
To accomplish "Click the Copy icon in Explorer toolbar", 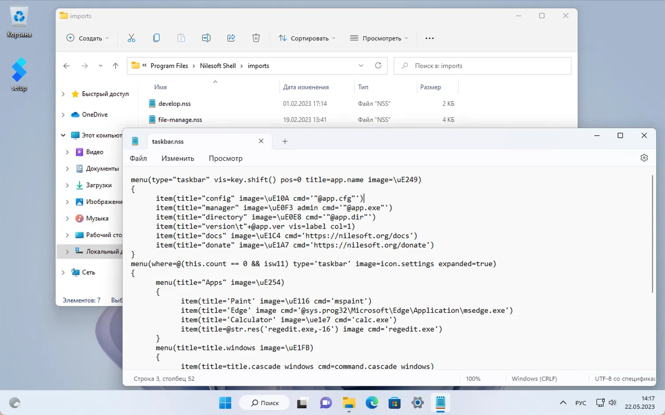I will (x=156, y=38).
